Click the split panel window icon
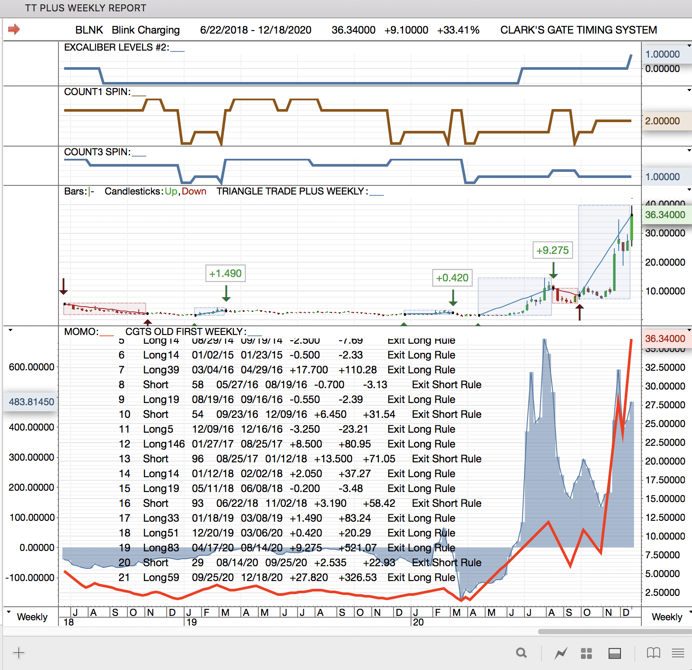 click(615, 653)
